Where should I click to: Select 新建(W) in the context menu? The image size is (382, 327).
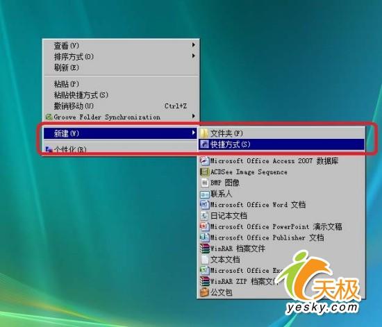point(121,133)
